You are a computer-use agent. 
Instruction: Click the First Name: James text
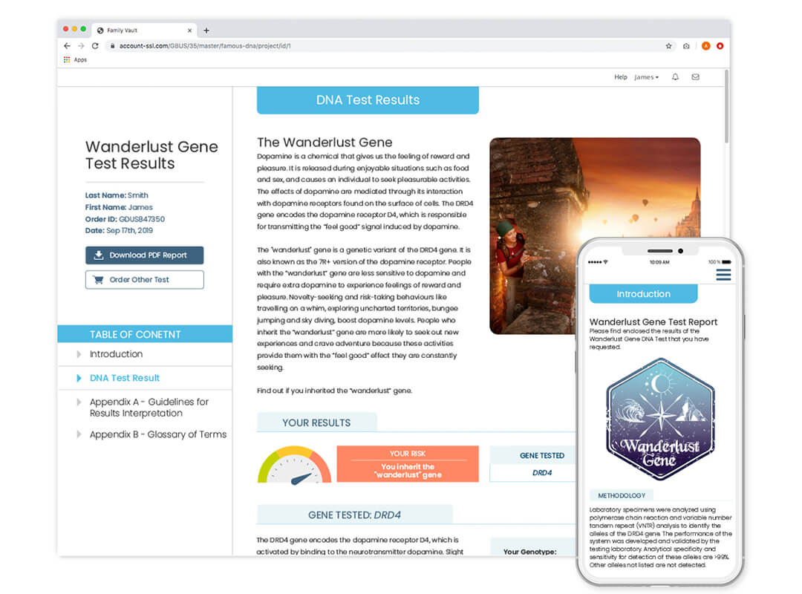tap(119, 207)
